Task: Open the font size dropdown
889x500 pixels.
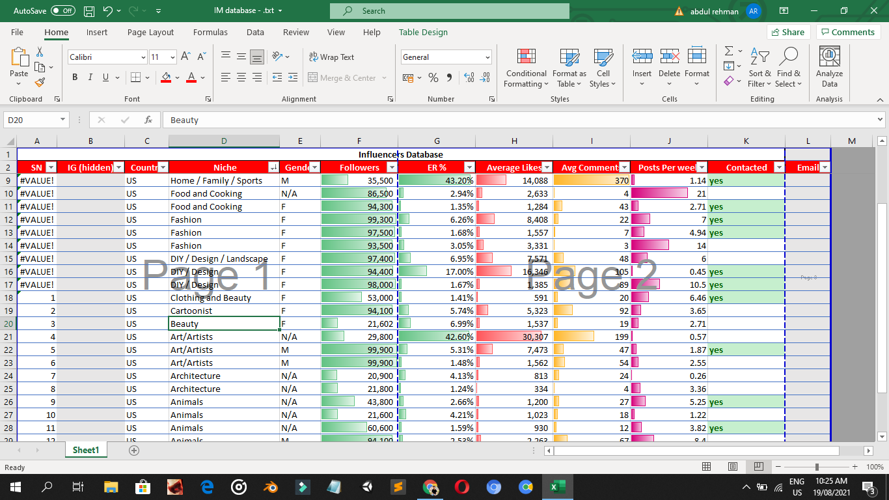Action: point(172,57)
